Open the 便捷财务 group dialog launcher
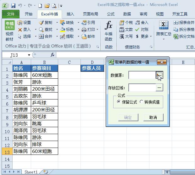195x175 pixels. point(151,47)
